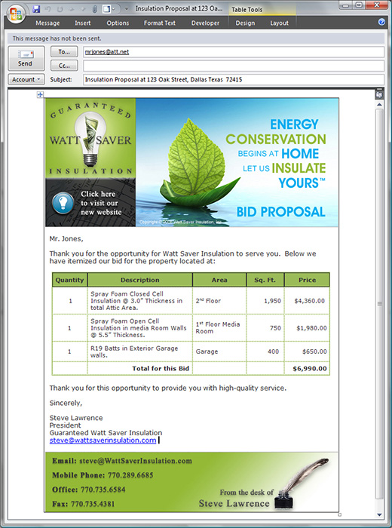Click the 'Mr. Jones,' greeting line
The image size is (392, 528).
(x=66, y=239)
